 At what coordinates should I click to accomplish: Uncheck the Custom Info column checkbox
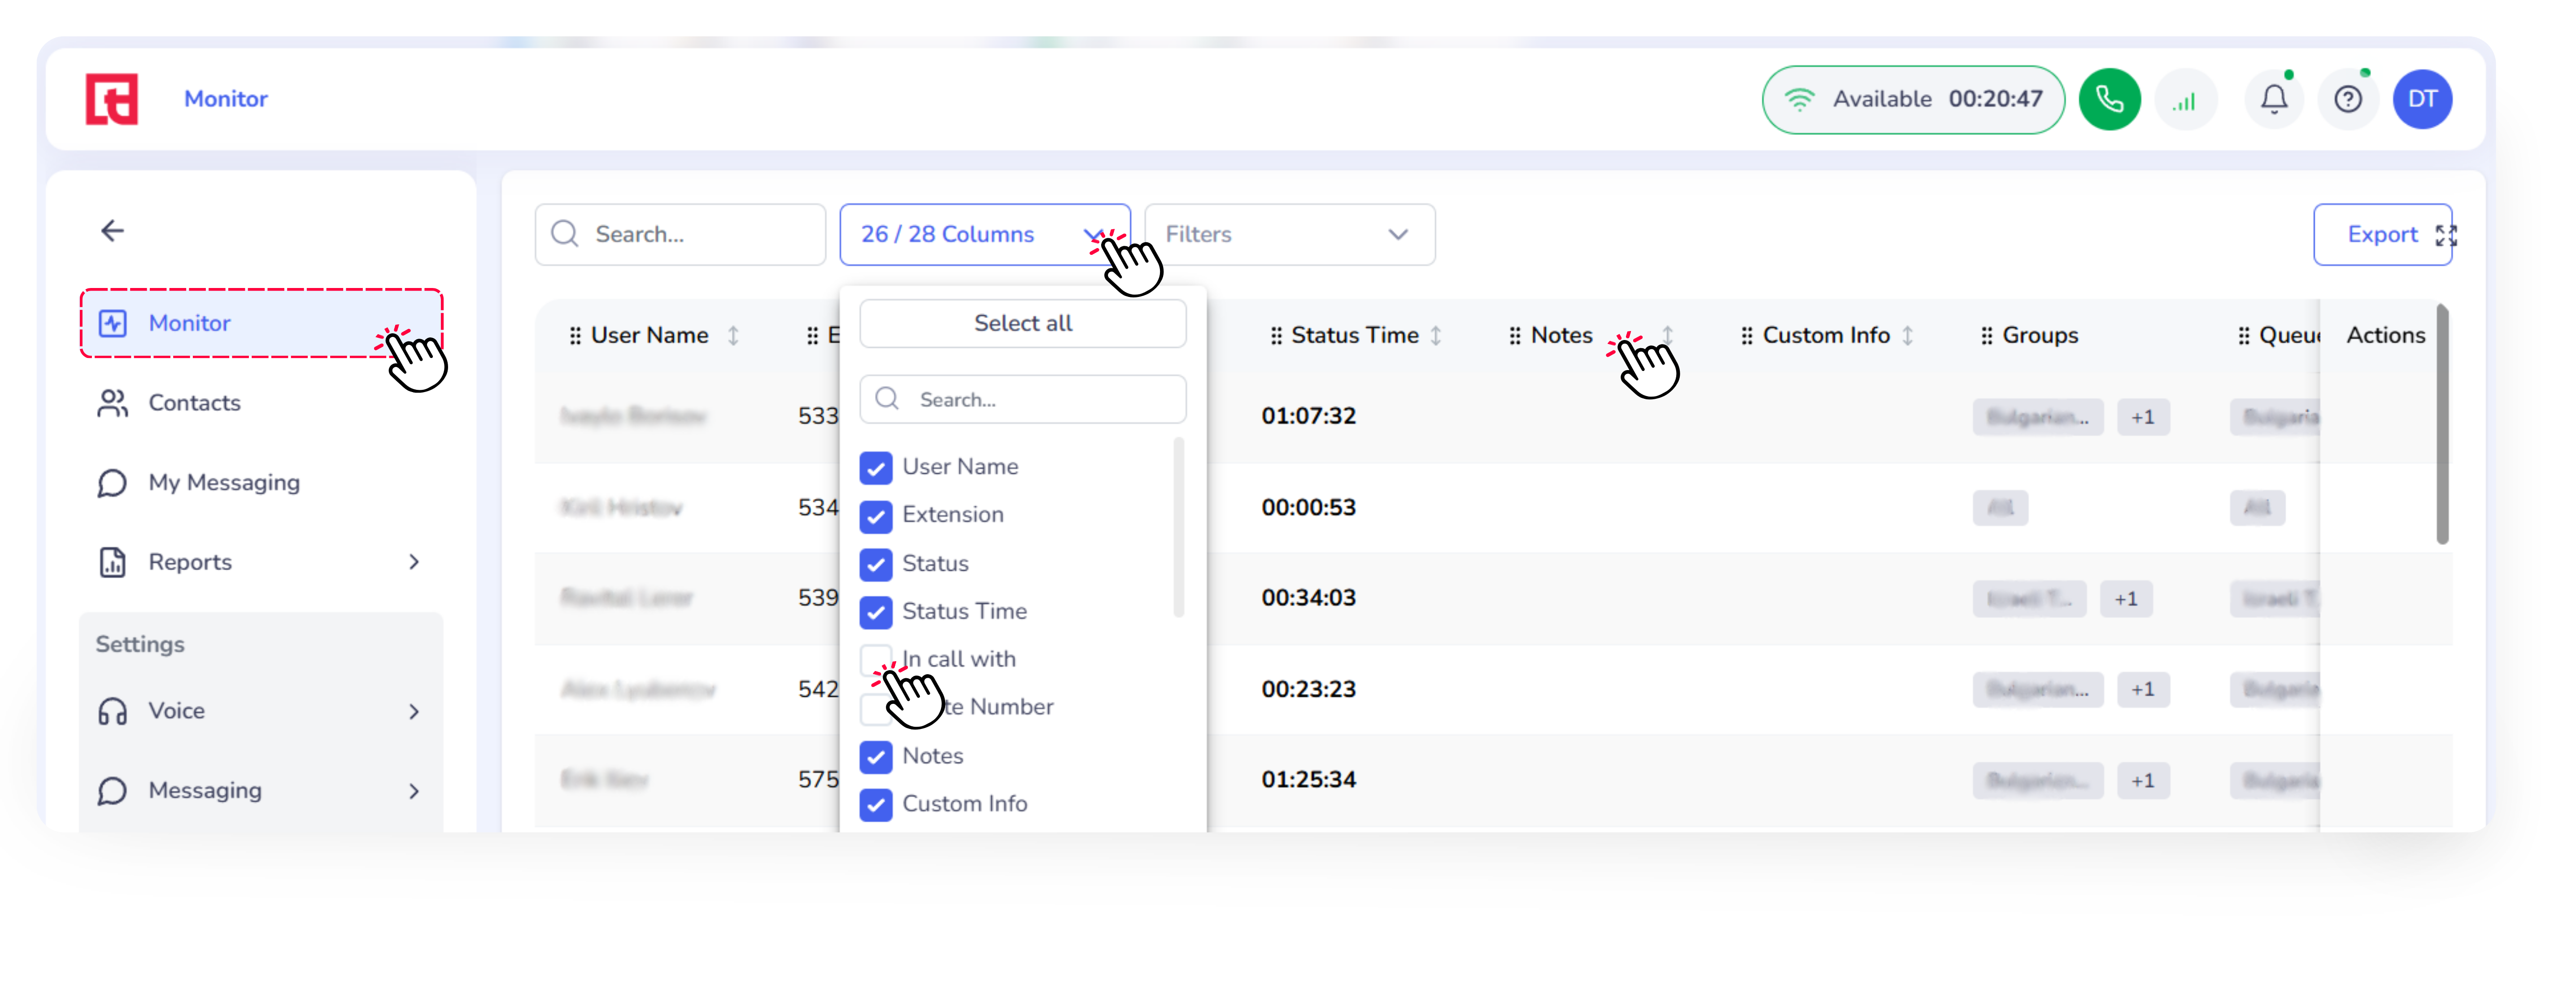875,805
